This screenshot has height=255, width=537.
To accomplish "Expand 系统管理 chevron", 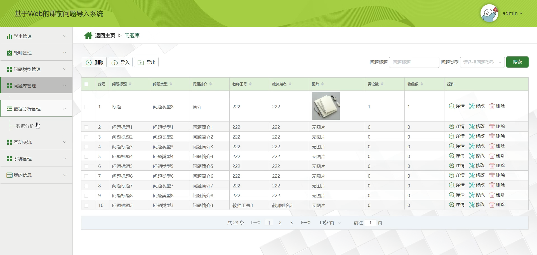I will pos(65,158).
